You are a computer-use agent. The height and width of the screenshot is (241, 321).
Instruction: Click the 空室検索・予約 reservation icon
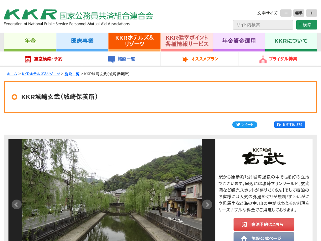pos(28,59)
